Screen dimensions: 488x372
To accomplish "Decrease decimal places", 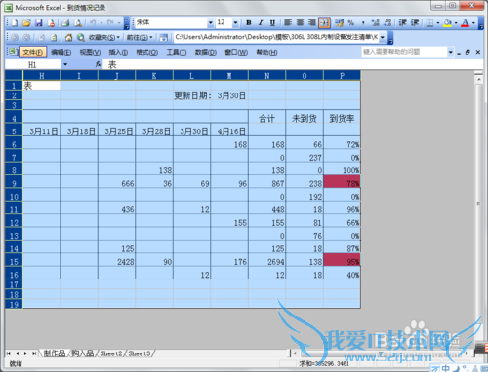I will [387, 22].
